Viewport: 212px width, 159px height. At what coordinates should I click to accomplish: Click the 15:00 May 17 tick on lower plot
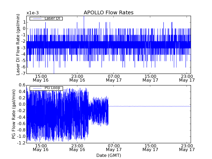click(150, 147)
